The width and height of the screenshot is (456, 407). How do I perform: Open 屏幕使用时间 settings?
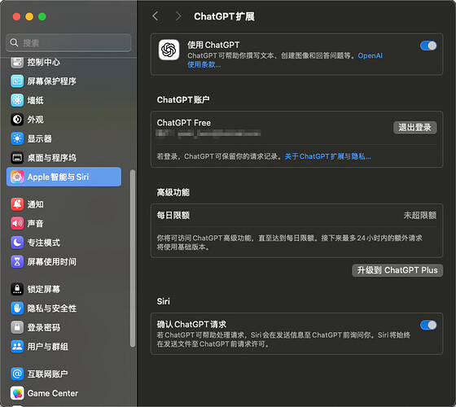pyautogui.click(x=64, y=261)
